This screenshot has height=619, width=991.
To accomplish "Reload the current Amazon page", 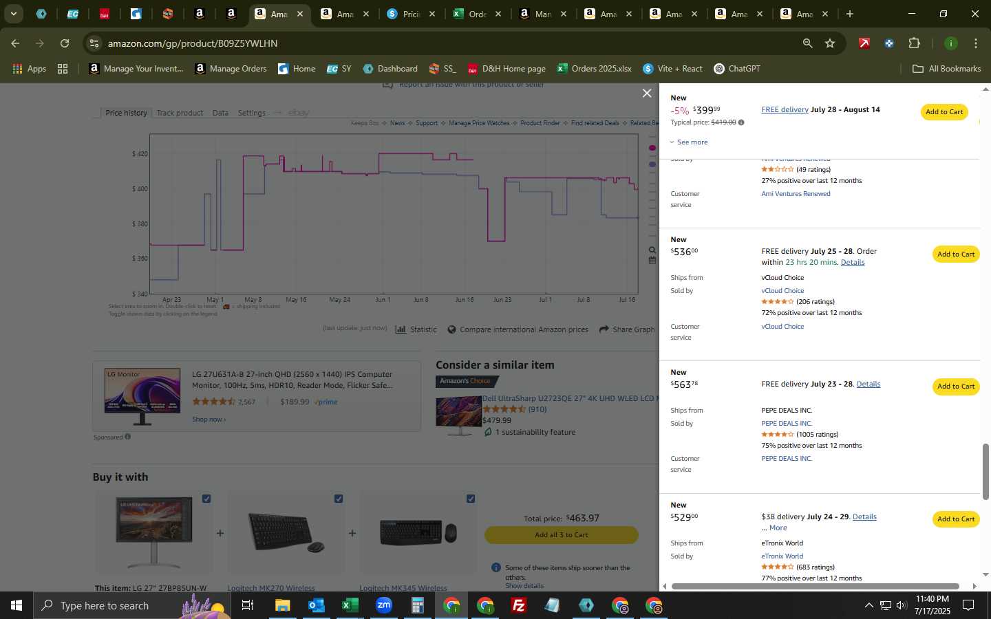I will point(65,43).
